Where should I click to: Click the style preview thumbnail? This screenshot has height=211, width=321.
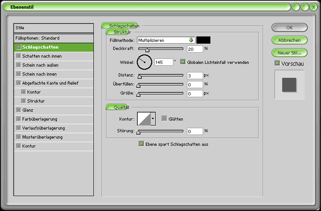tap(289, 85)
